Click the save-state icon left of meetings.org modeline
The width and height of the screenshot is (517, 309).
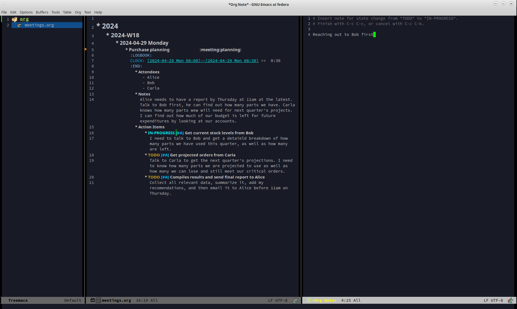[x=93, y=300]
